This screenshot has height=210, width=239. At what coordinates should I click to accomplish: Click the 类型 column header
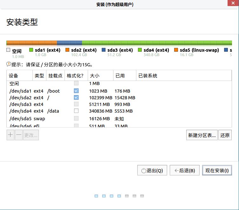click(39, 75)
